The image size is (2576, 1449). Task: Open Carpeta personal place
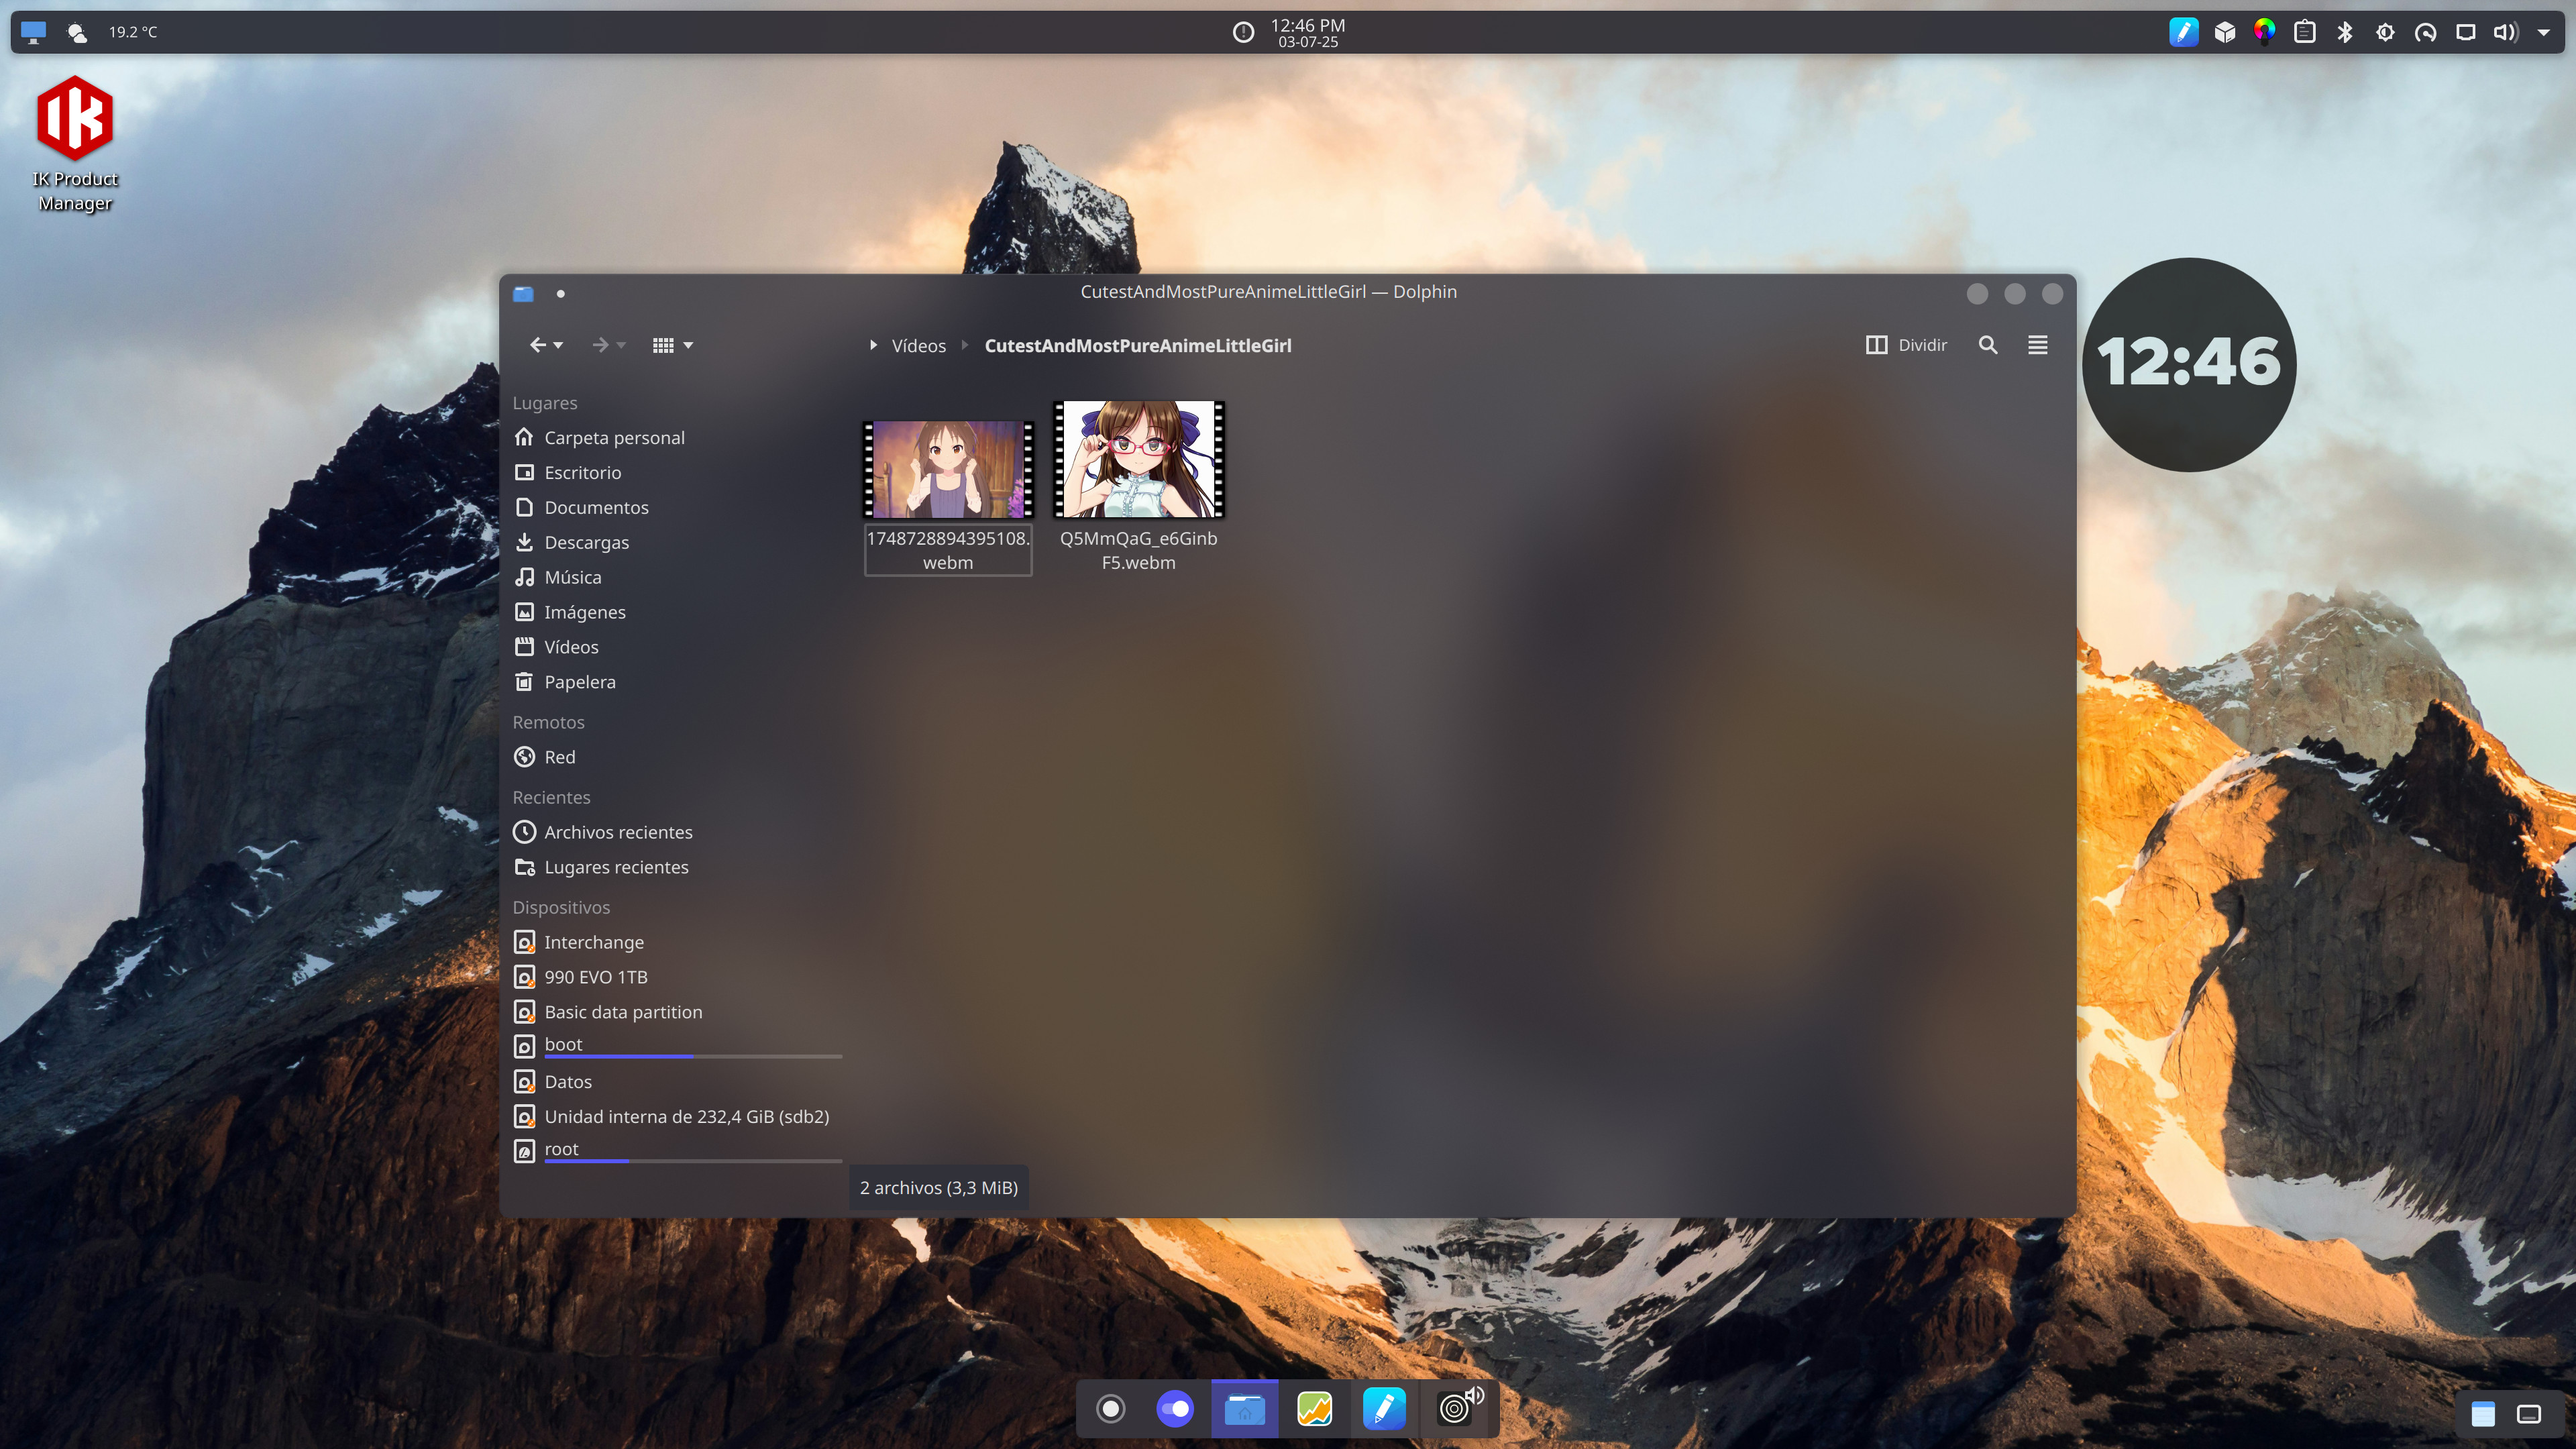676,438
